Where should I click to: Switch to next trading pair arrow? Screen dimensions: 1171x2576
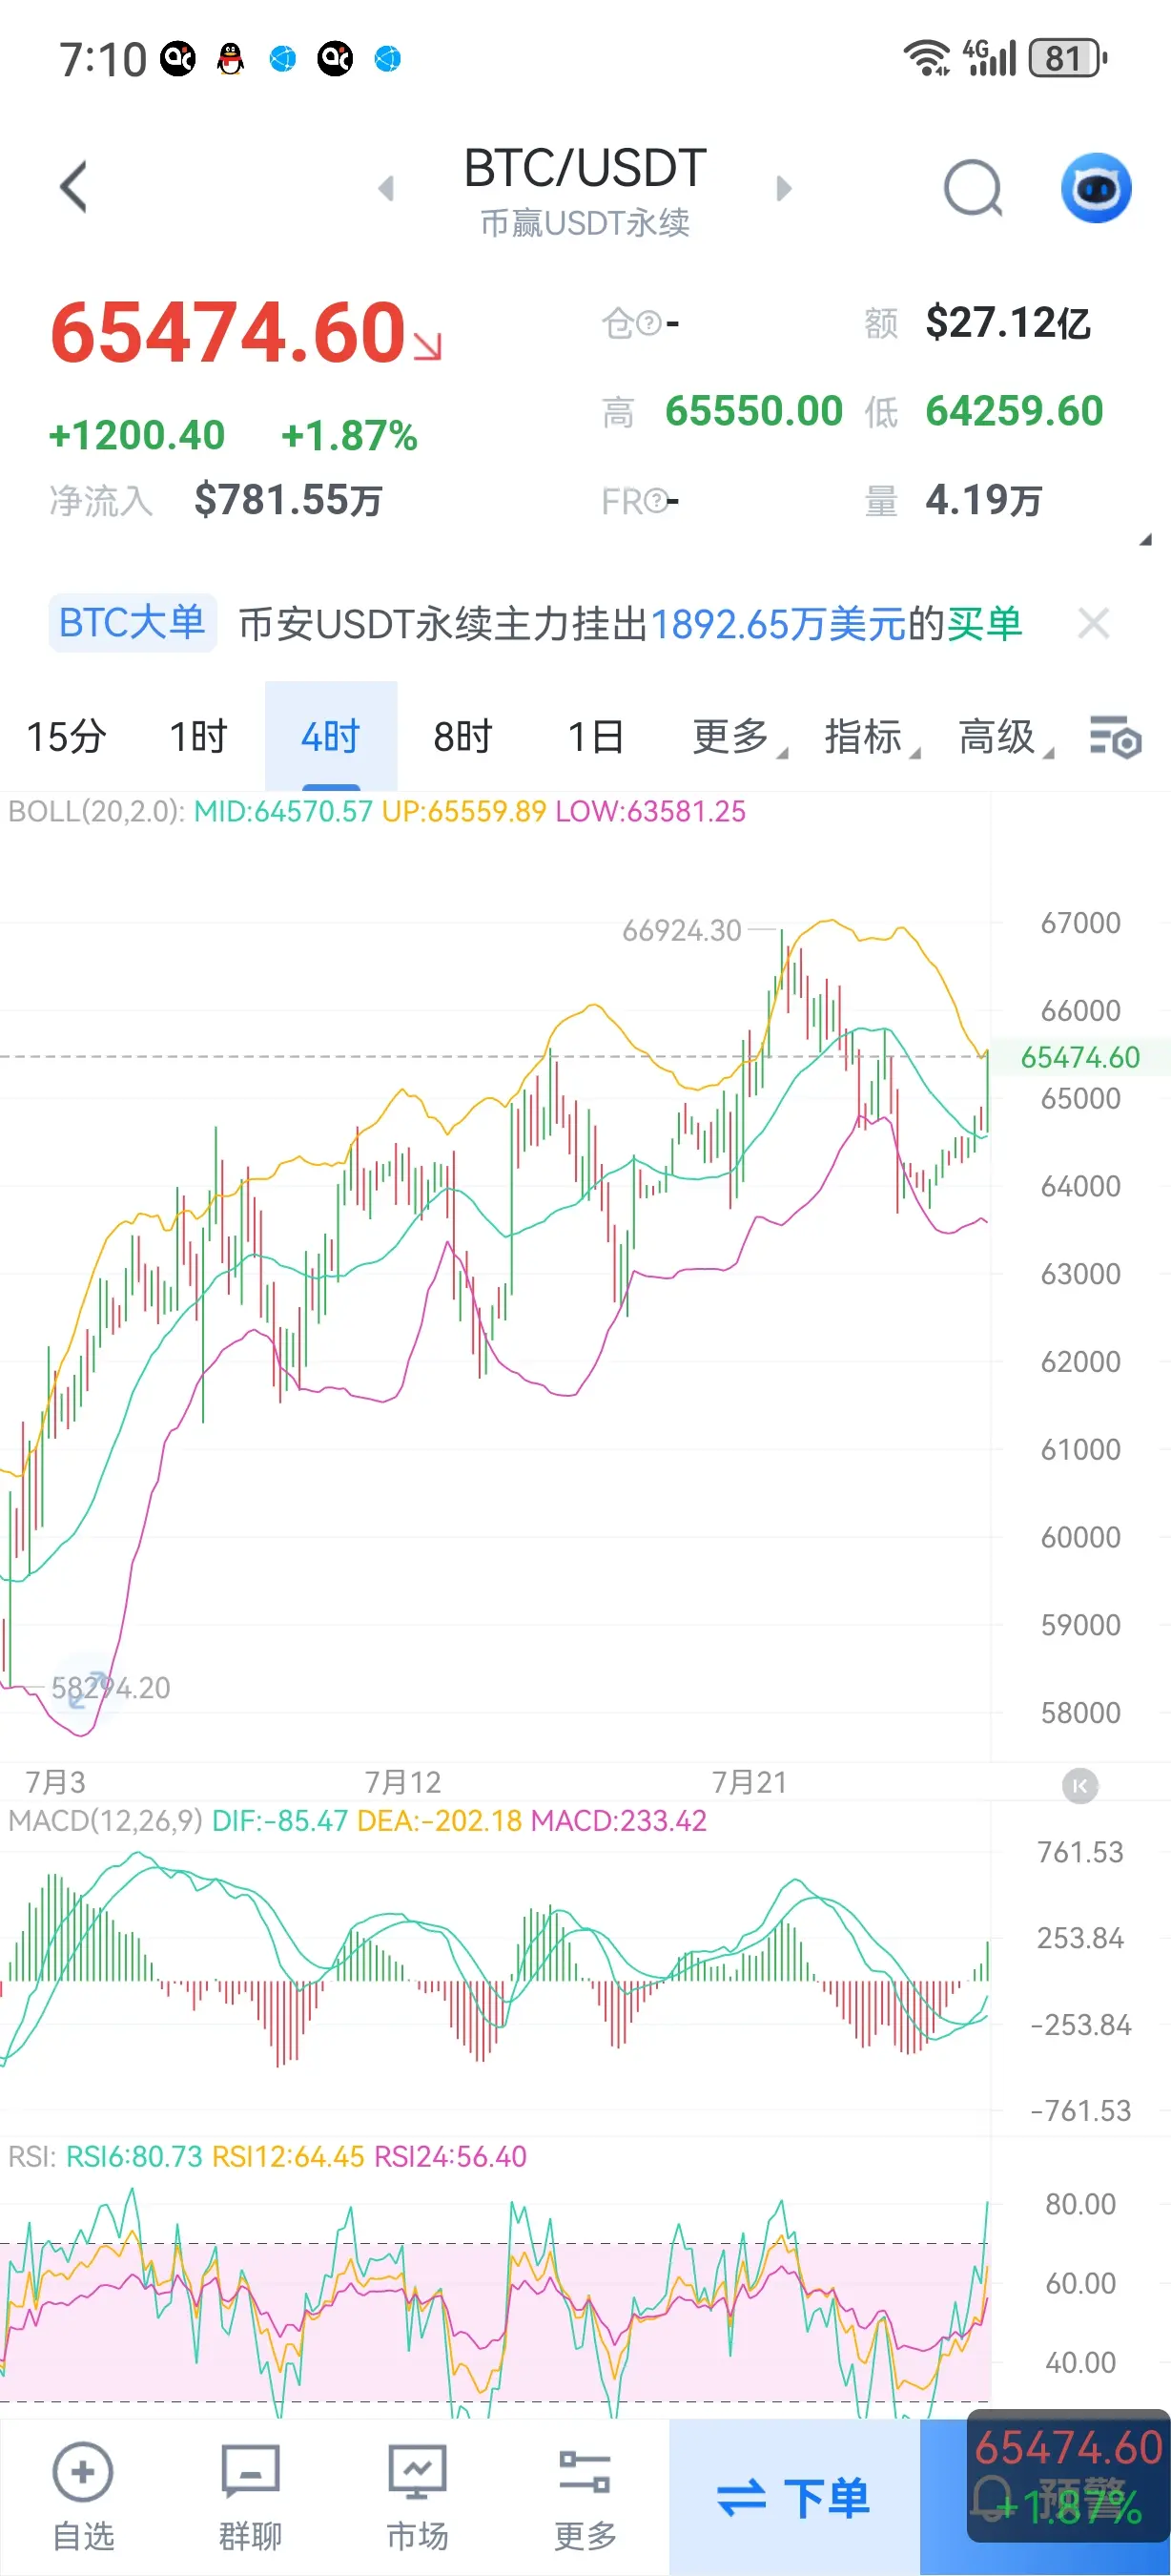pos(783,188)
